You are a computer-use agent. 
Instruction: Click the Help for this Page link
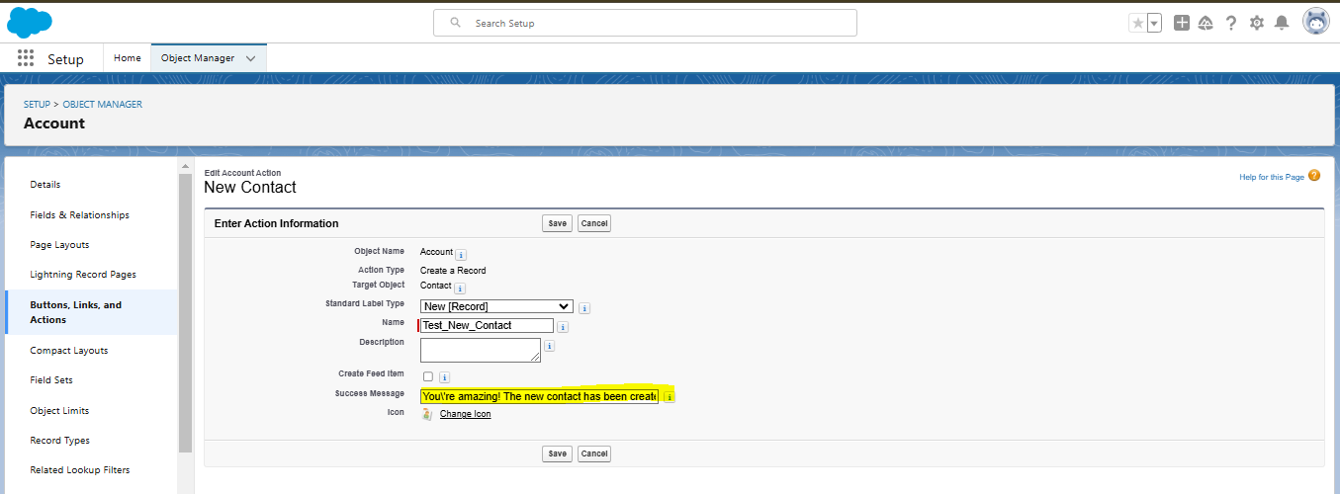(1272, 177)
